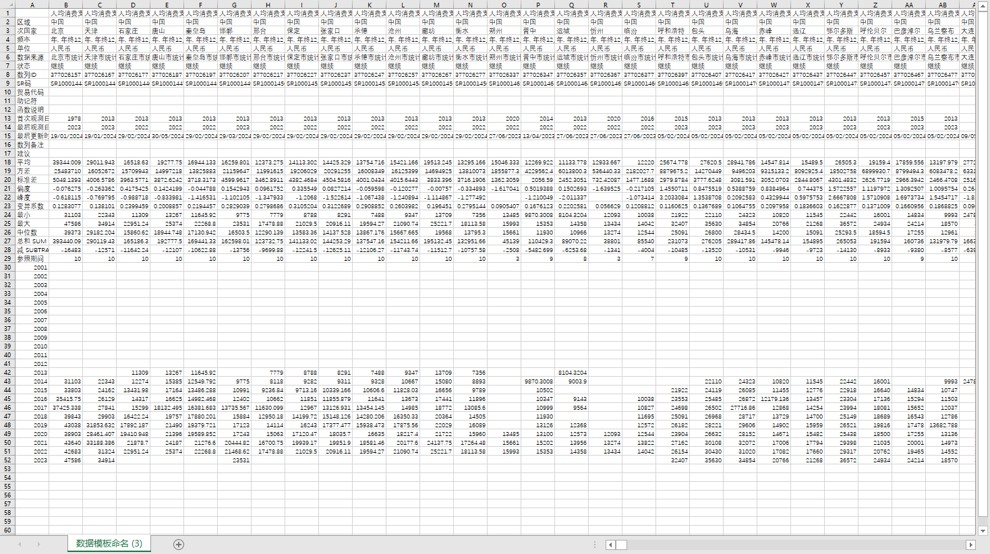
Task: Click the 张家口 city cell
Action: click(x=335, y=31)
